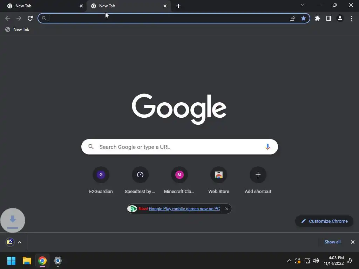Restore down the Chrome window
The height and width of the screenshot is (269, 359).
coord(335,5)
